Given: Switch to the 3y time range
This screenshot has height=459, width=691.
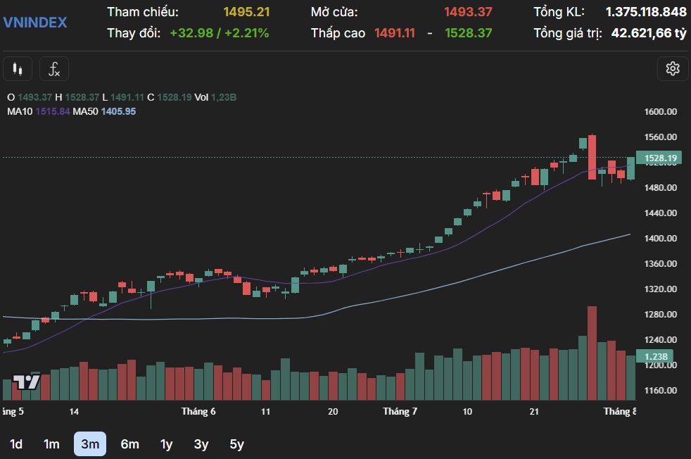Looking at the screenshot, I should click(201, 444).
